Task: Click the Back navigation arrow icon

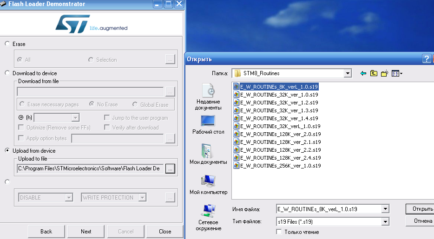Action: pyautogui.click(x=363, y=73)
